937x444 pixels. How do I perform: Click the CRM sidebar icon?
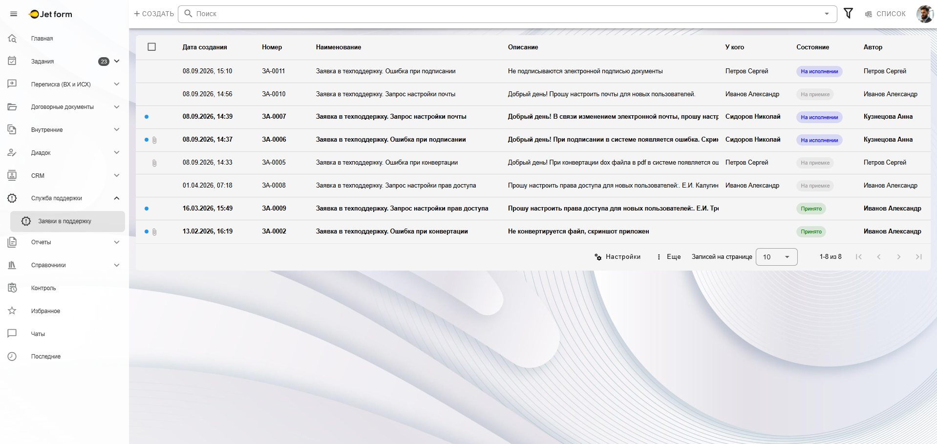pos(12,175)
